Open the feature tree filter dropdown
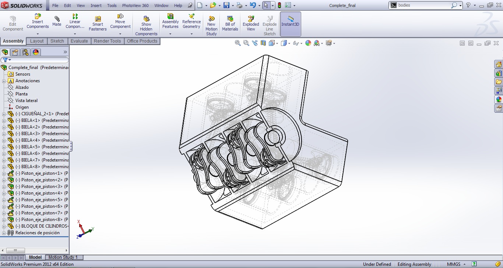Image resolution: width=503 pixels, height=268 pixels. pos(10,60)
